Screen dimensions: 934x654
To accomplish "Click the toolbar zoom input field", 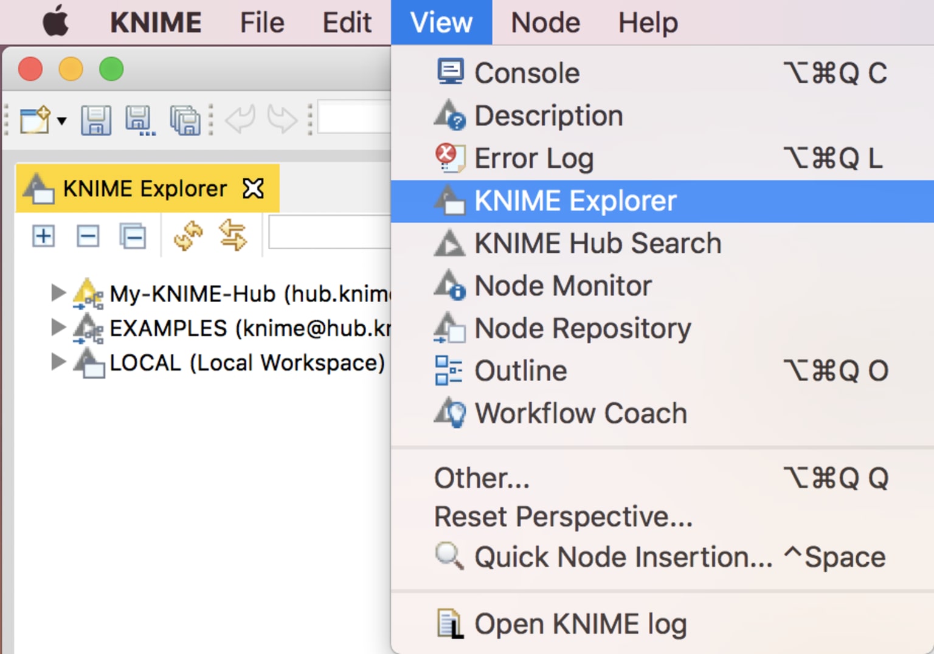I will click(x=354, y=118).
